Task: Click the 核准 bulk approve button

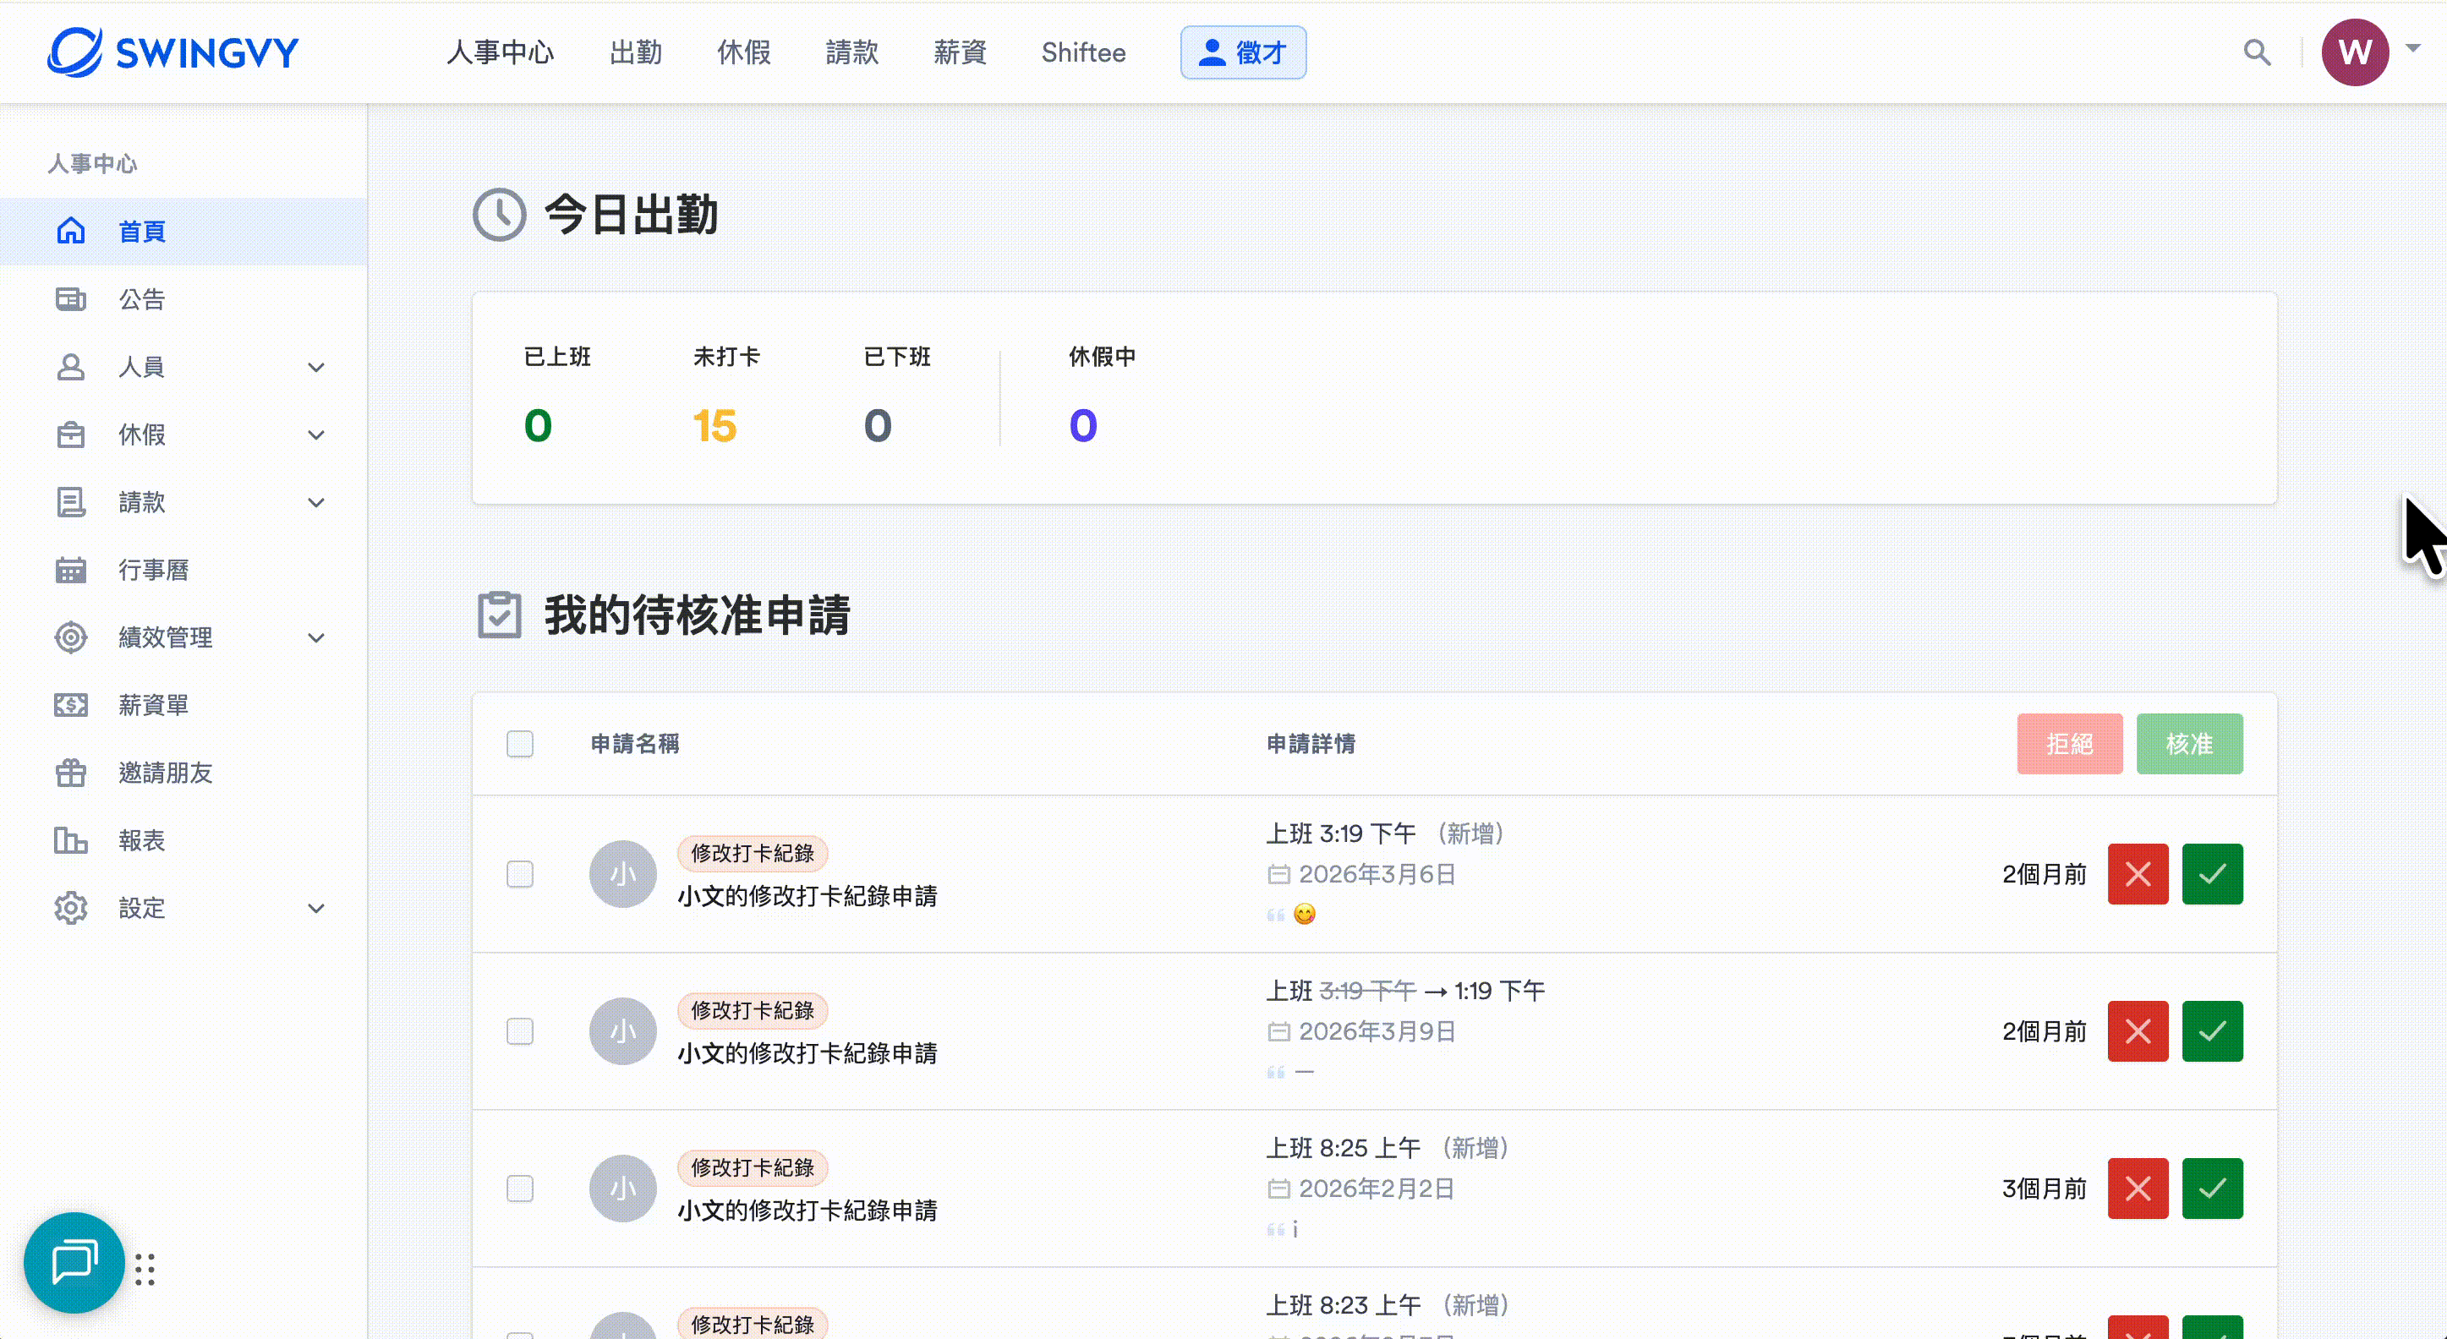Action: tap(2190, 744)
